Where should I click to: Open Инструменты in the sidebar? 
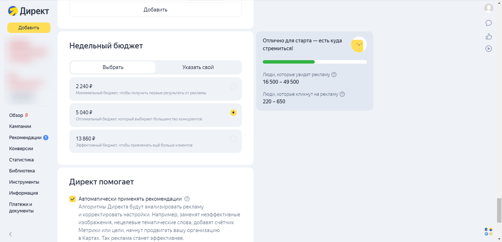tap(24, 182)
